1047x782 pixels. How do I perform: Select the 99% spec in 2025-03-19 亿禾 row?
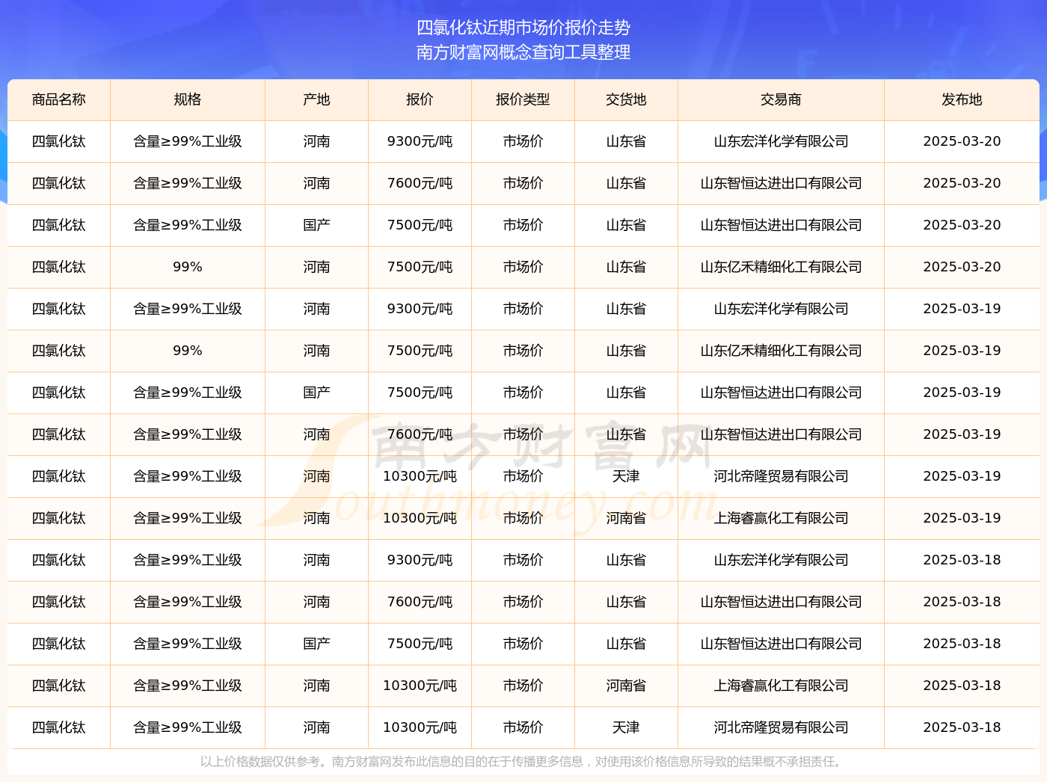[188, 351]
